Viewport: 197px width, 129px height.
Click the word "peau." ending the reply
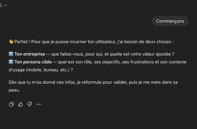14,90
